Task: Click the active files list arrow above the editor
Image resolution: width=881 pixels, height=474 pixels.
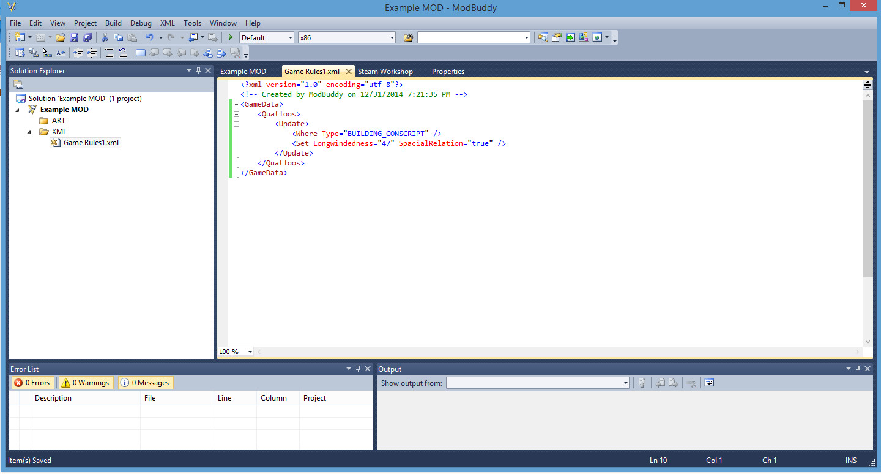Action: 867,72
